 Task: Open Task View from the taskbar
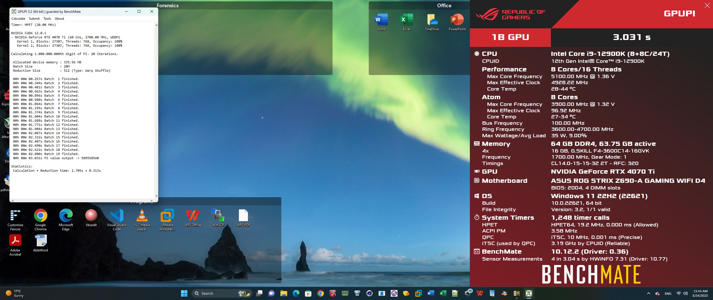259,293
